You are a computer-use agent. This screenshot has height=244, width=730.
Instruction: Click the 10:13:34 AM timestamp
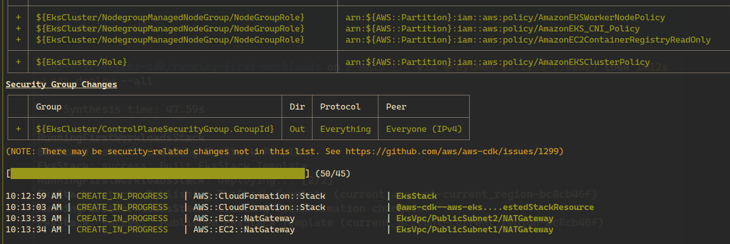[x=33, y=229]
